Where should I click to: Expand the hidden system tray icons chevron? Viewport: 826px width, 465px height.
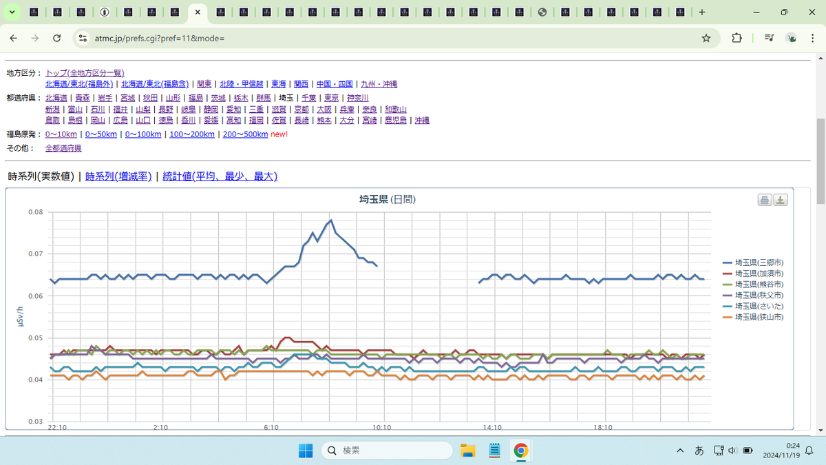pyautogui.click(x=680, y=451)
